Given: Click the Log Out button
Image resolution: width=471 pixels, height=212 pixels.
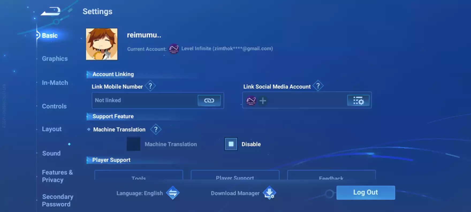Looking at the screenshot, I should [366, 192].
